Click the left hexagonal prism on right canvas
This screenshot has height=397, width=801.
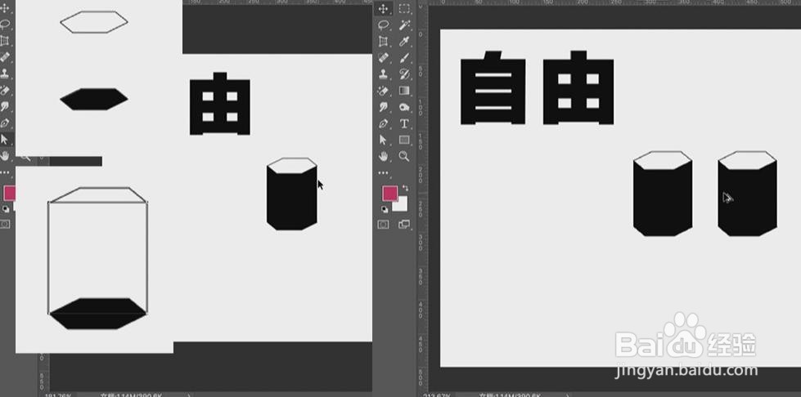[663, 194]
